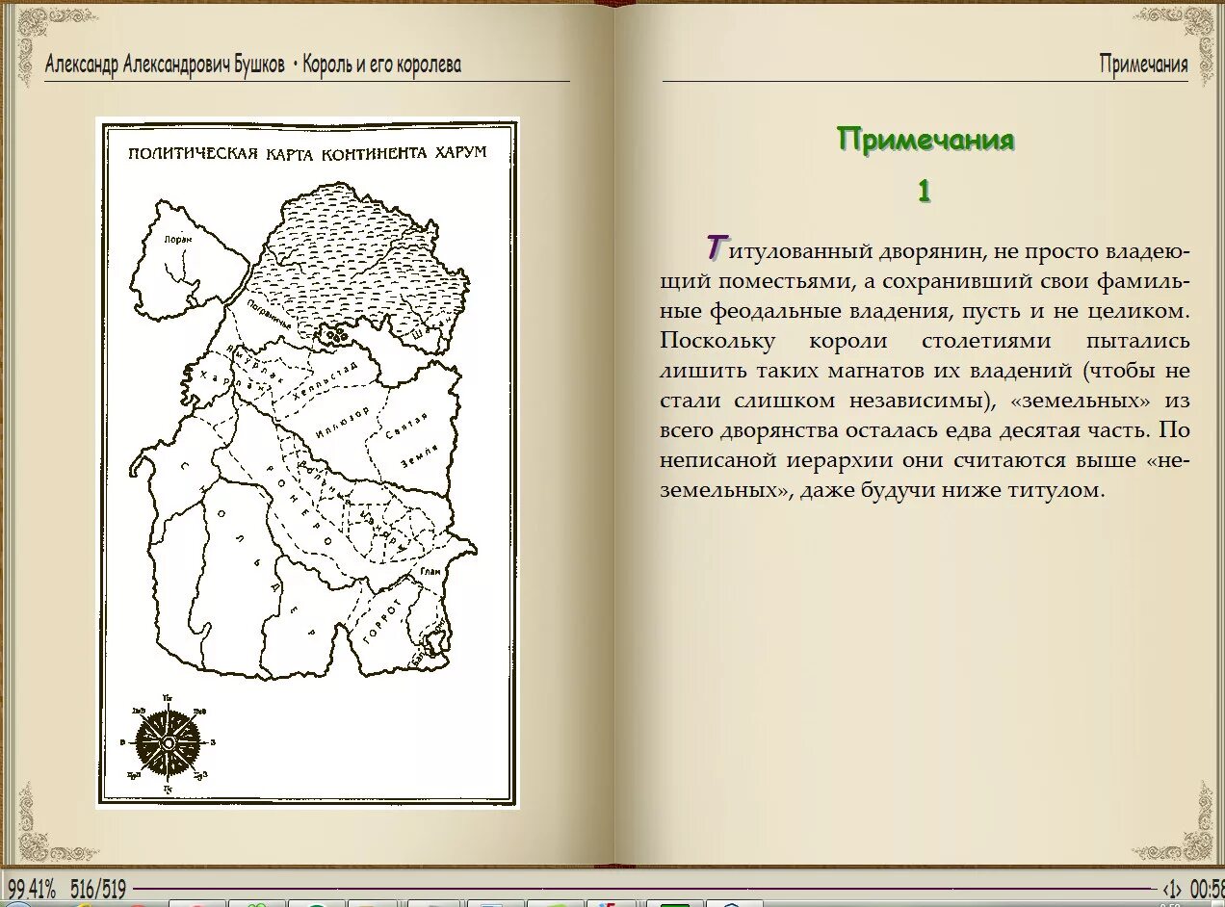Click the map title 'Политическая карта континента Харум'
The image size is (1225, 907).
click(x=307, y=153)
